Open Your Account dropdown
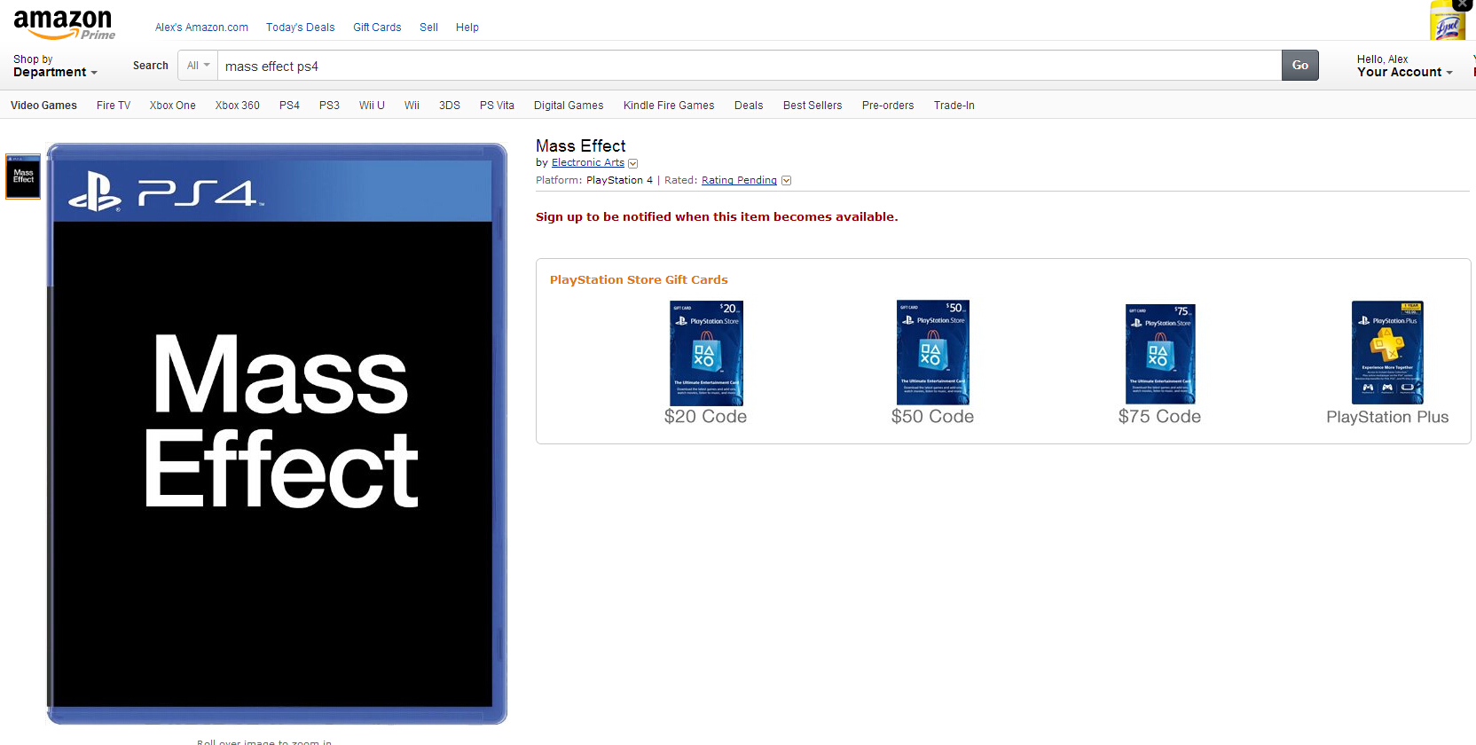1476x745 pixels. pyautogui.click(x=1404, y=66)
